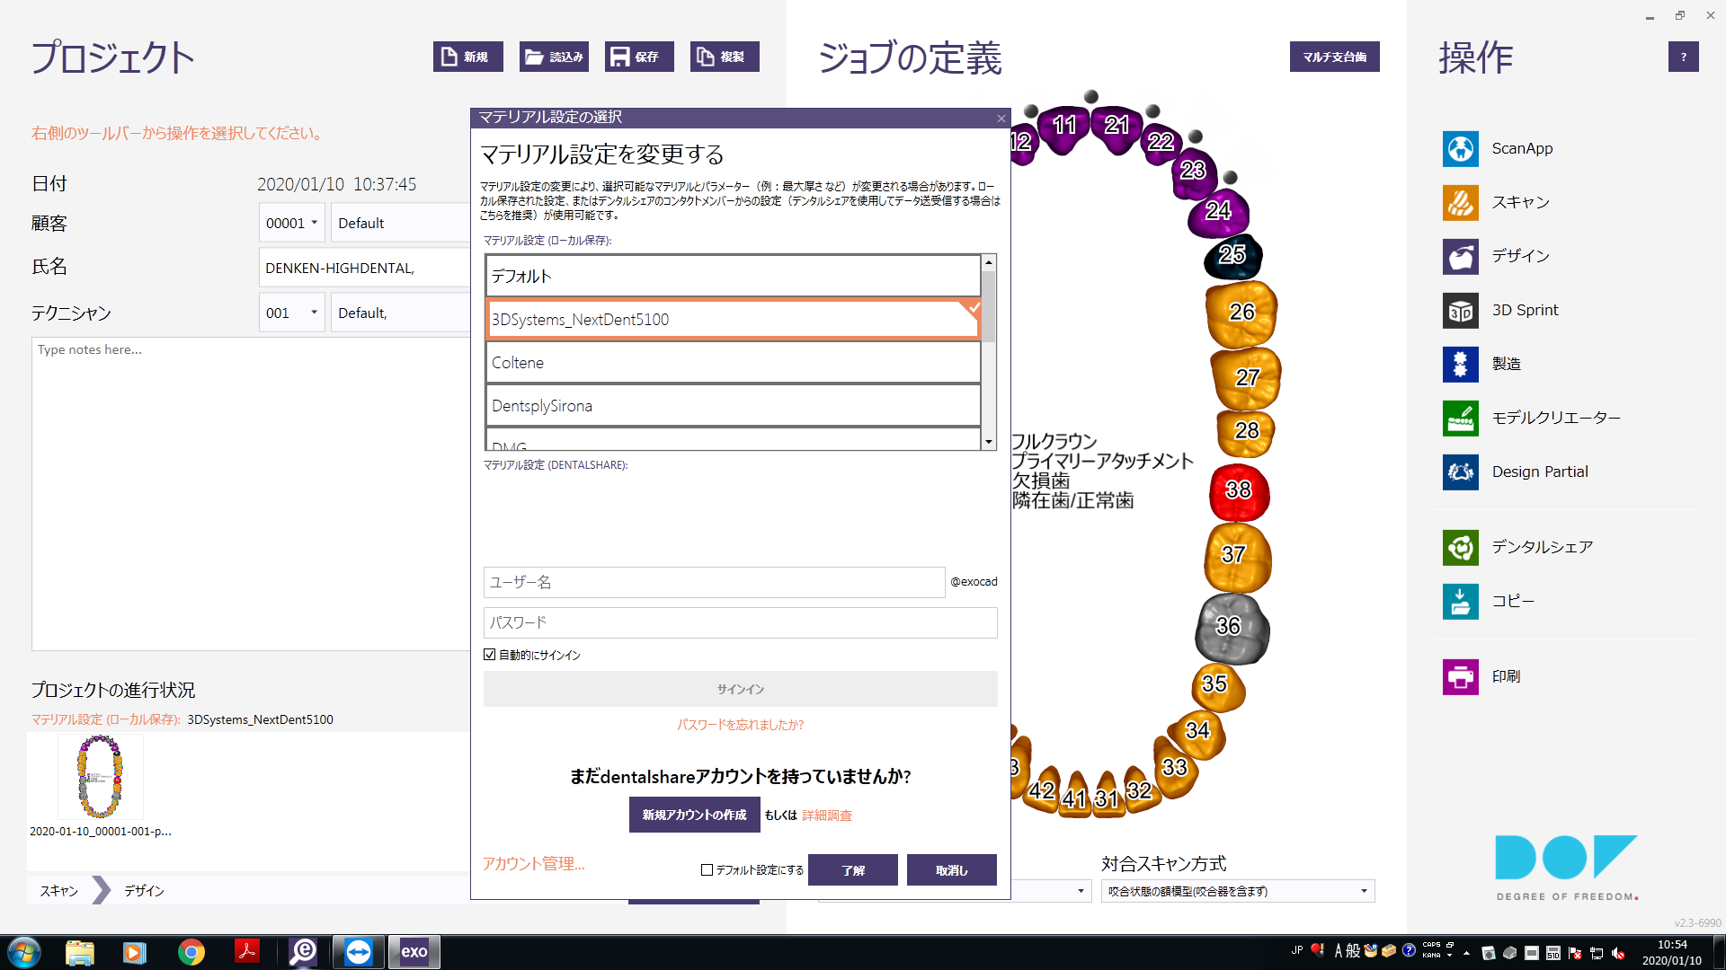Toggle the 自動的にサインイン auto sign-in checkbox
The height and width of the screenshot is (970, 1726).
coord(490,655)
